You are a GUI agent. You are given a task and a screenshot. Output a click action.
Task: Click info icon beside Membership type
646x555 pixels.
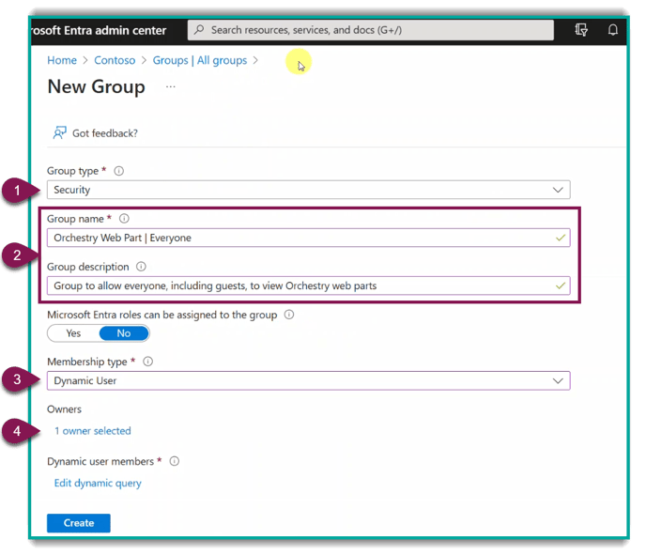pos(148,362)
